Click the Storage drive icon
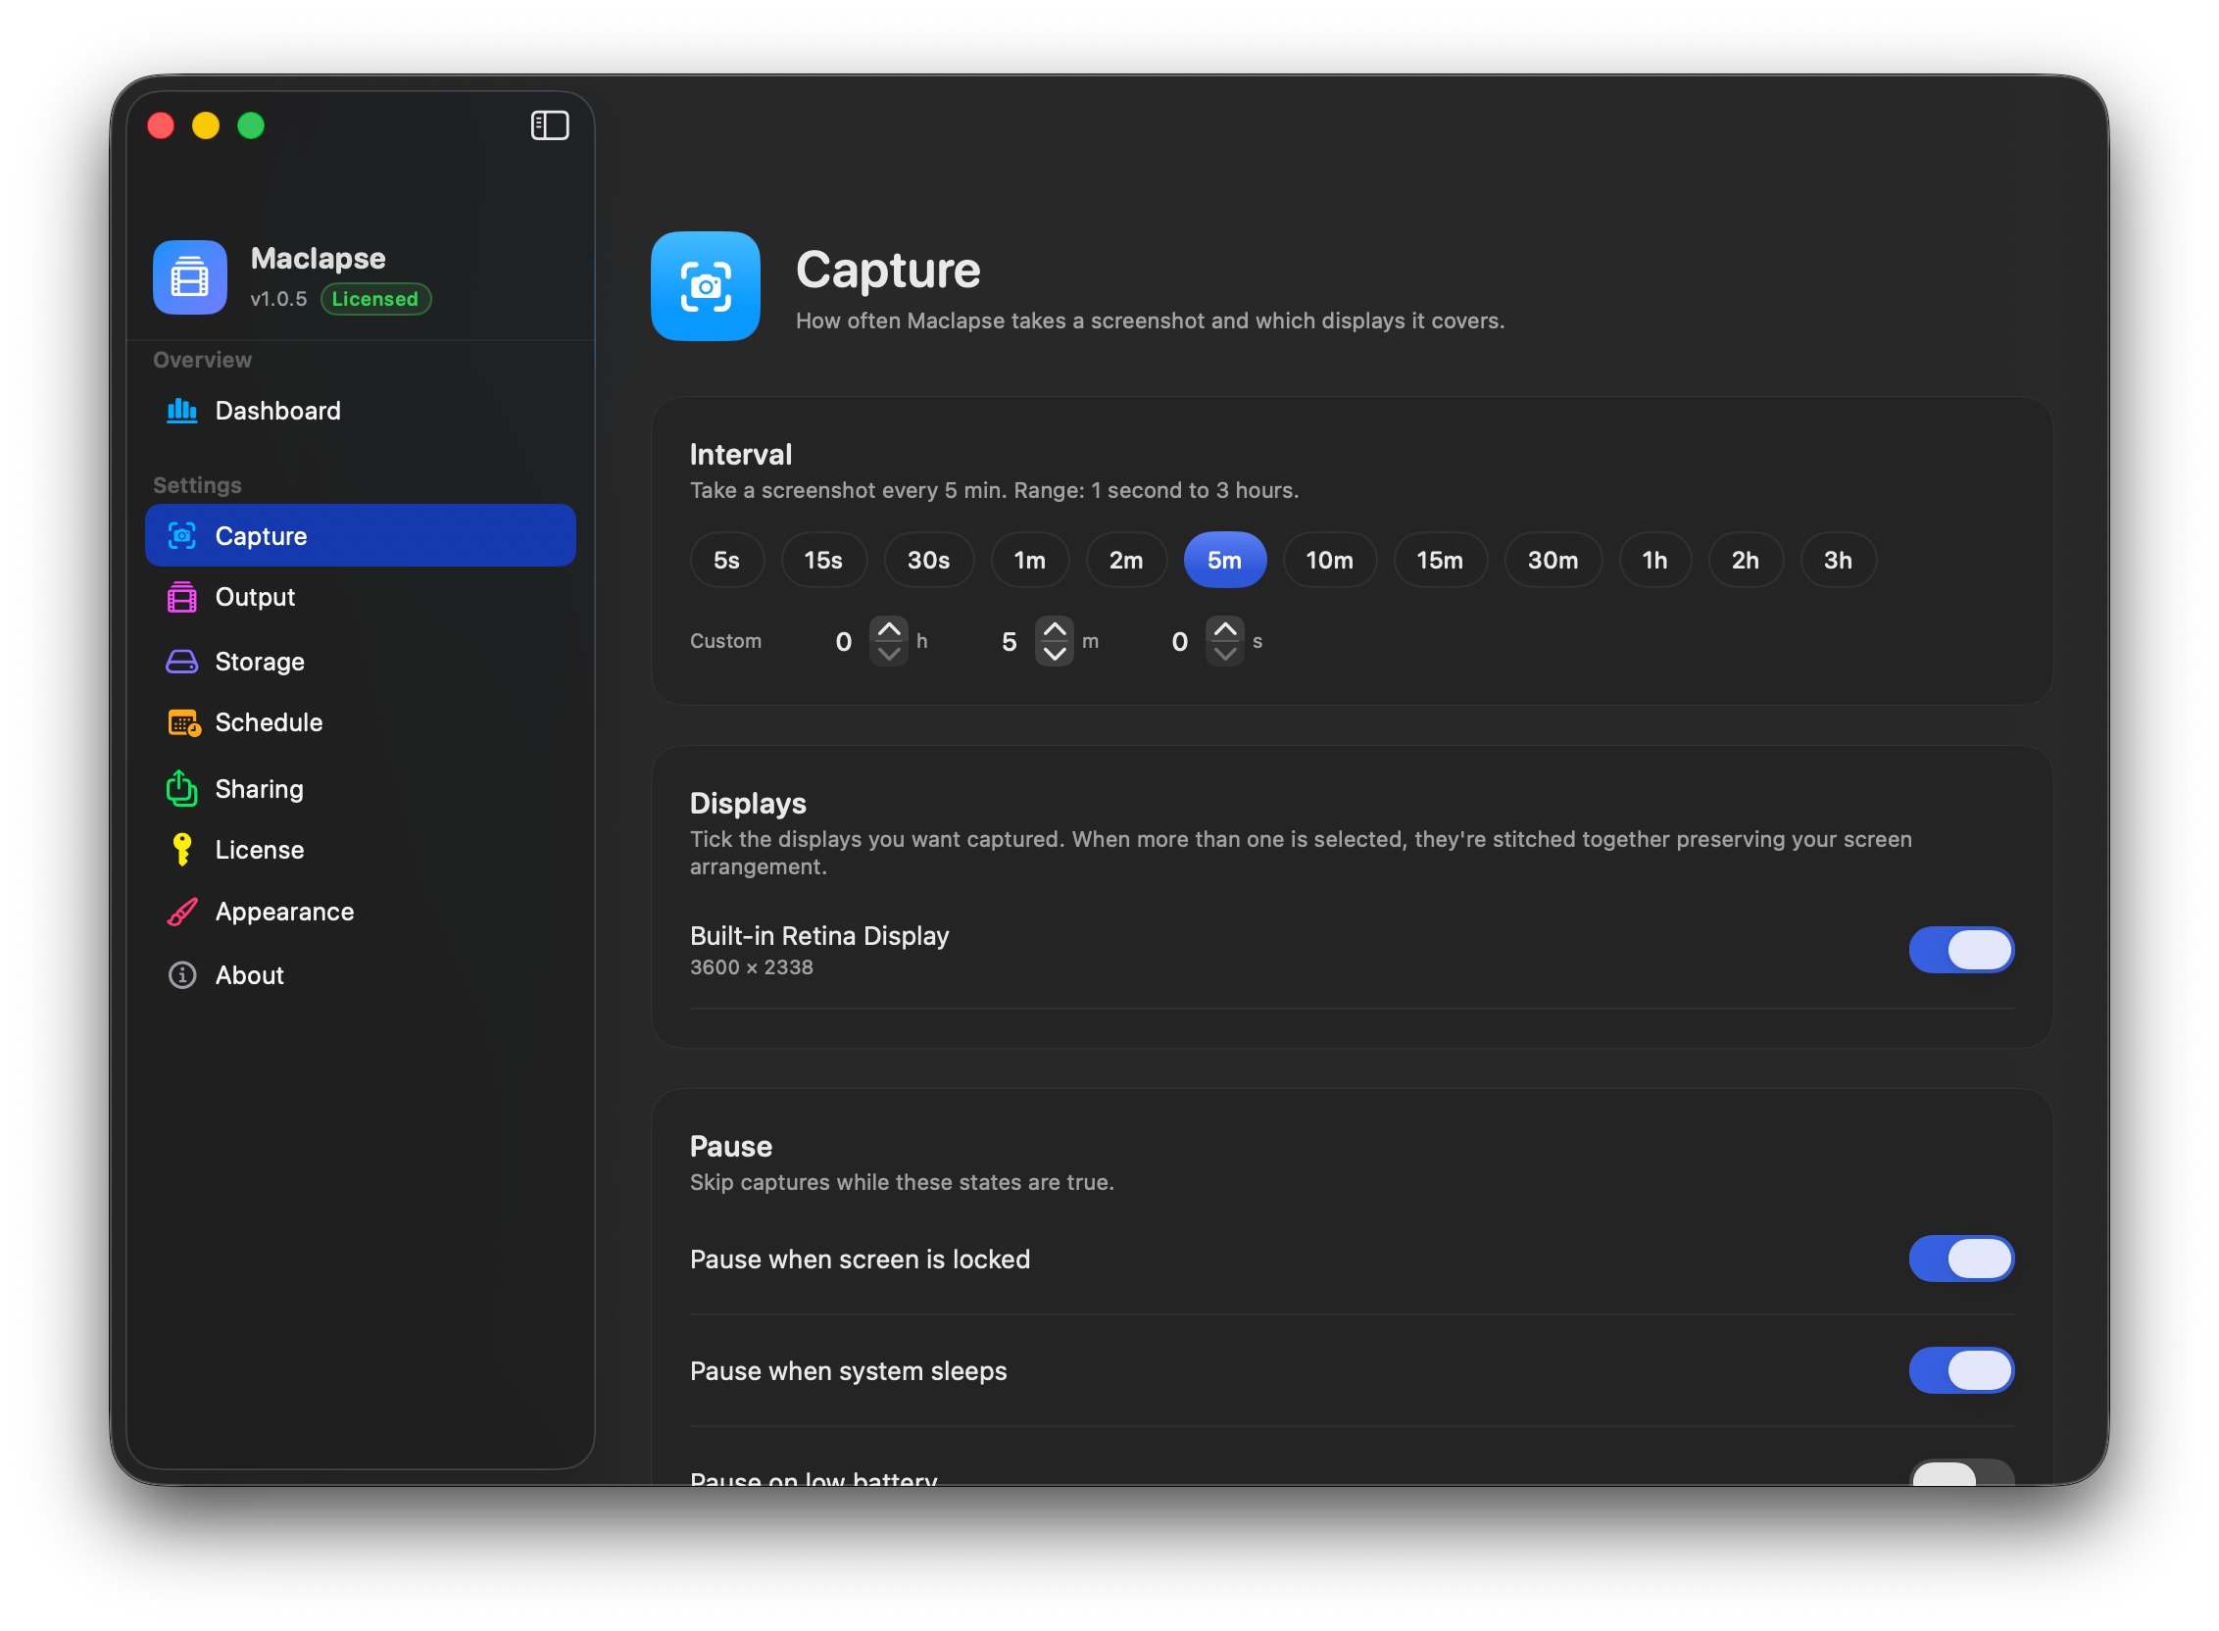The image size is (2219, 1631). tap(181, 662)
